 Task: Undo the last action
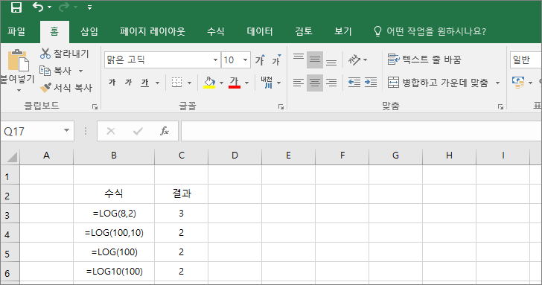38,7
